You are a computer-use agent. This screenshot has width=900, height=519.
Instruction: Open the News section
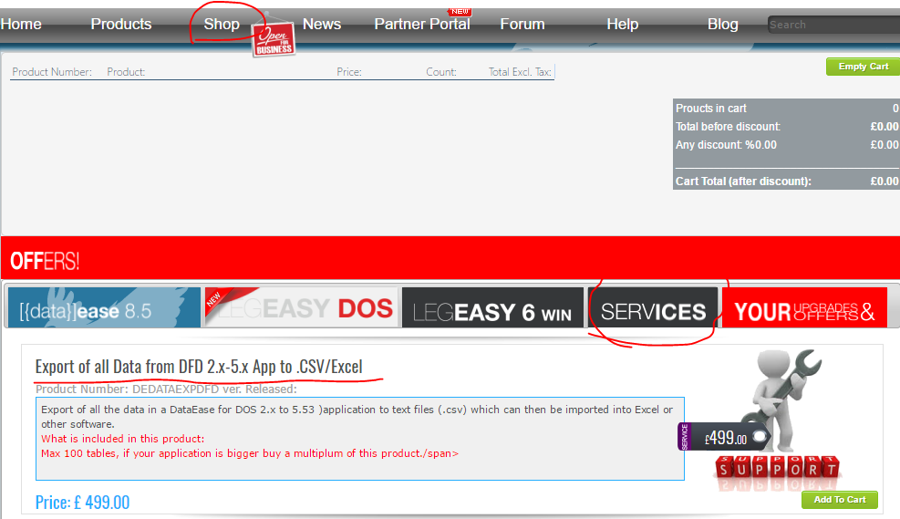(x=322, y=24)
